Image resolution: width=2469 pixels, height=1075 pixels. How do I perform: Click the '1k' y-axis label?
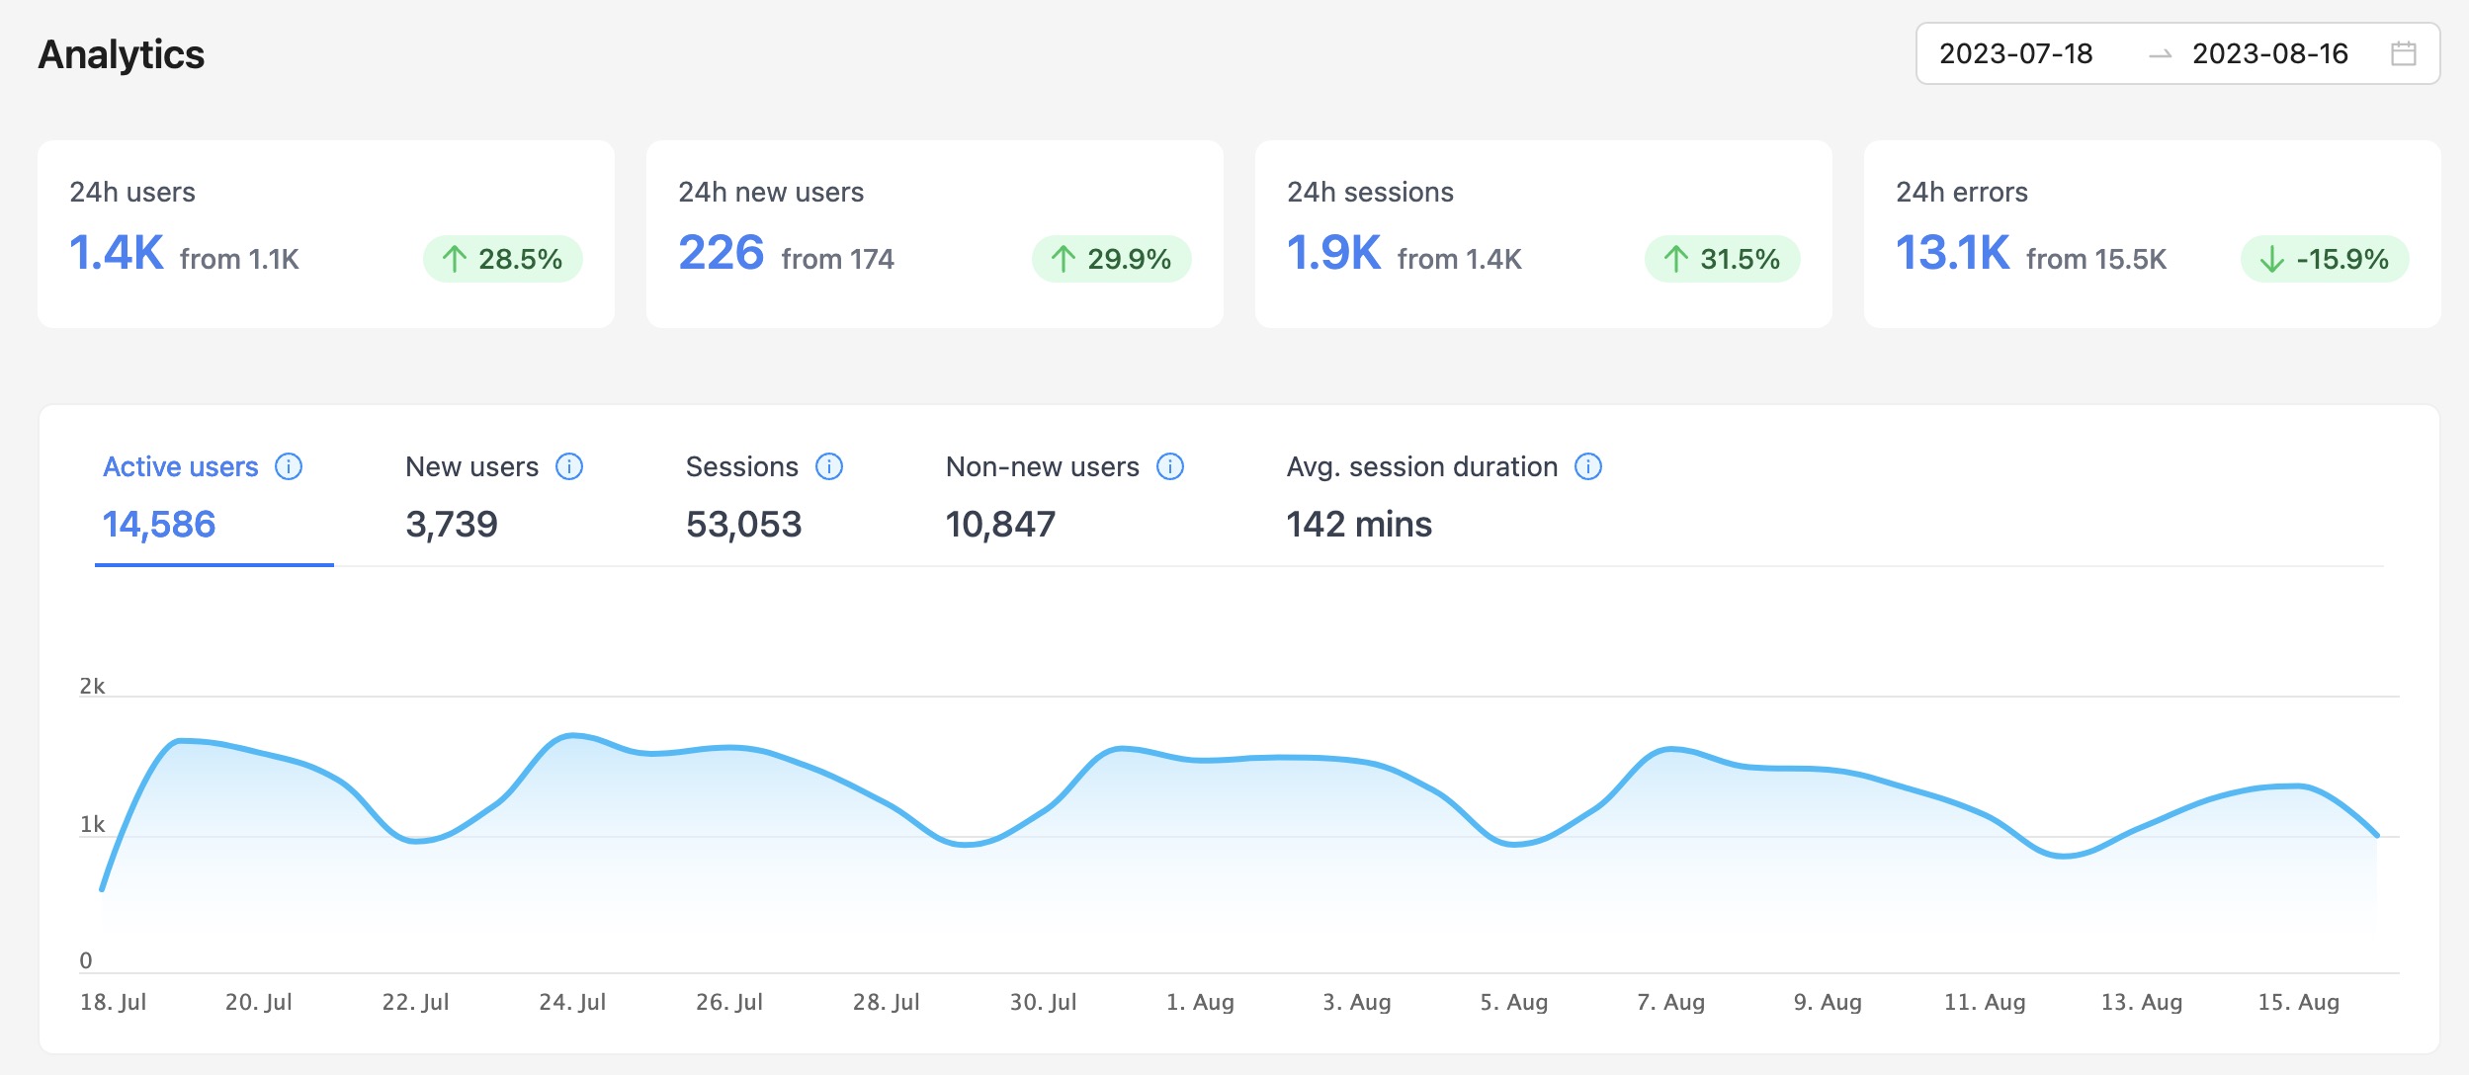(92, 824)
